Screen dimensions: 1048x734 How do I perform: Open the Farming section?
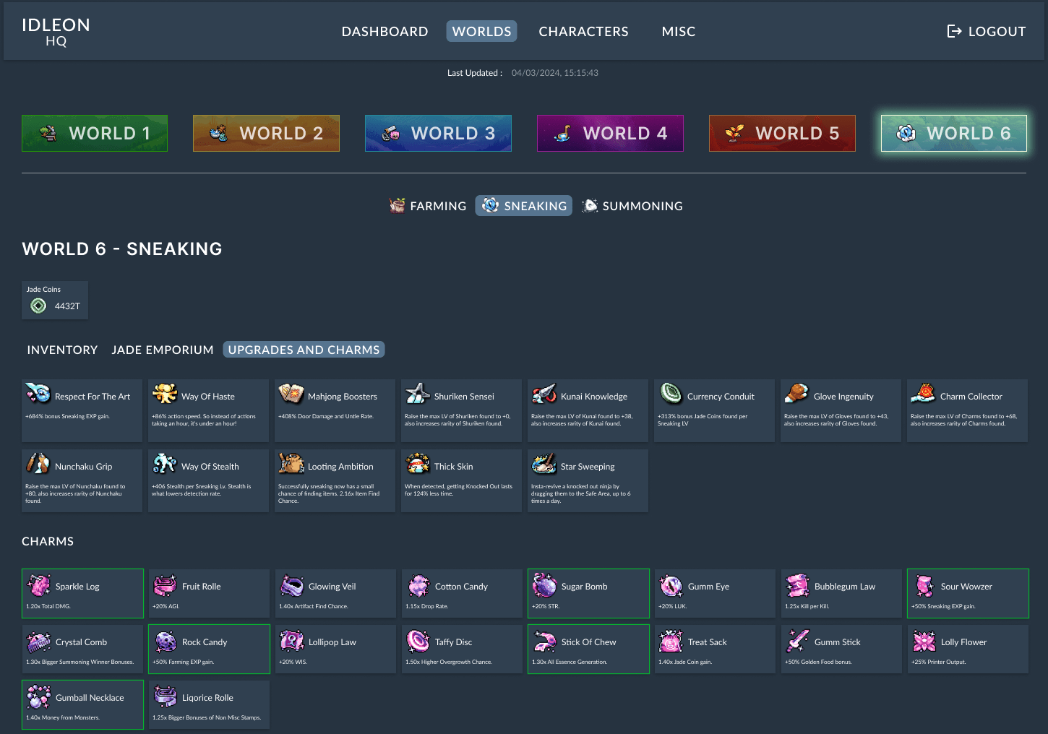(429, 206)
